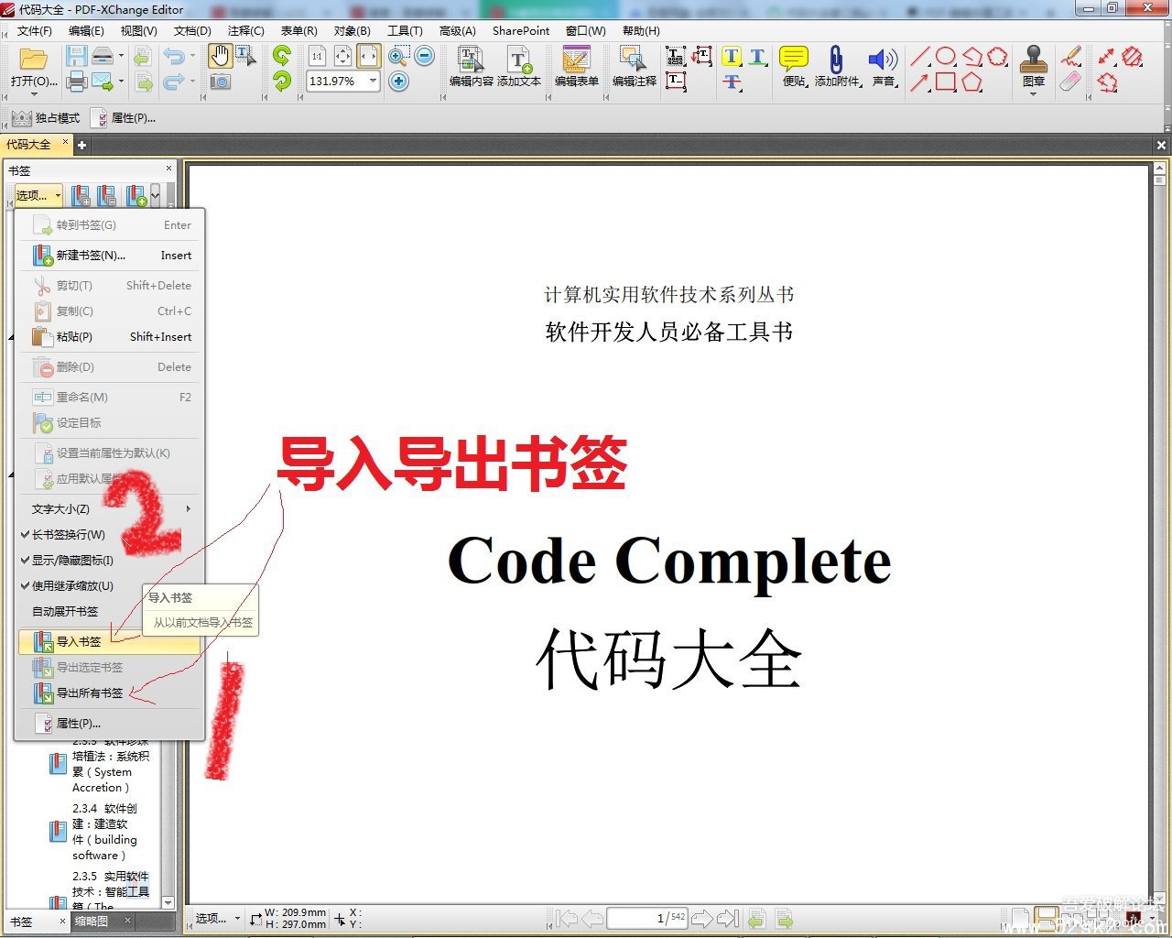Viewport: 1172px width, 938px height.
Task: Click the Fit Page icon
Action: coord(343,57)
